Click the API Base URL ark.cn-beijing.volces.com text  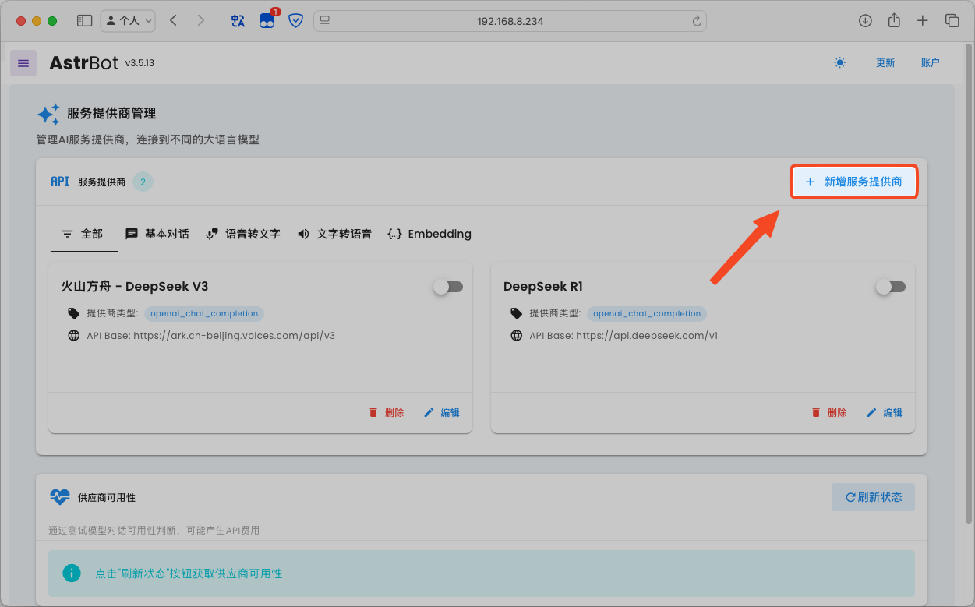[210, 336]
